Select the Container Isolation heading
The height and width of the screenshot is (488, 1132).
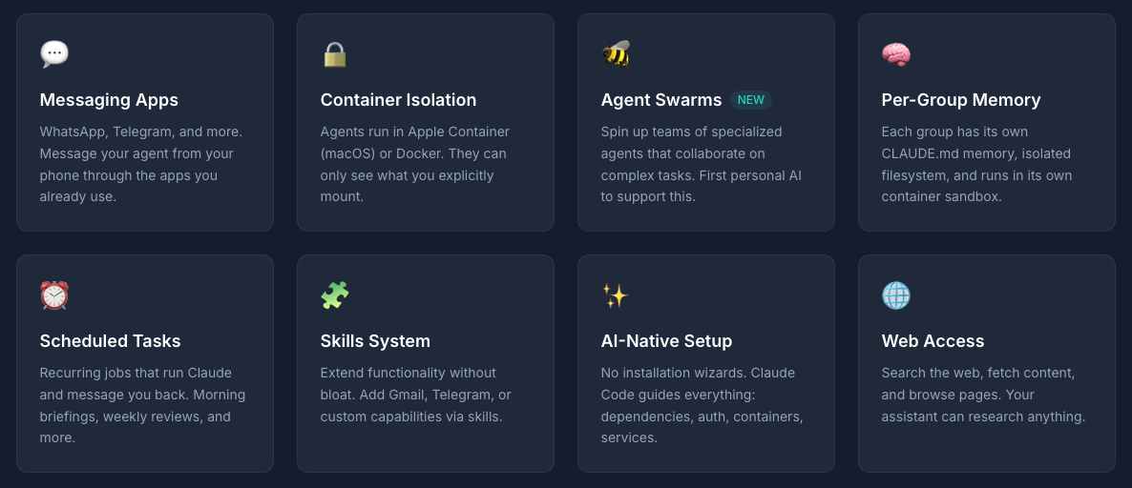pos(398,100)
